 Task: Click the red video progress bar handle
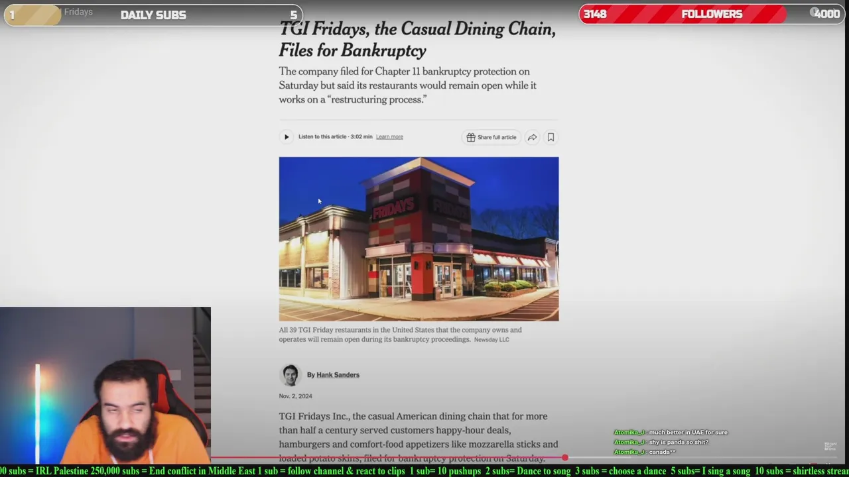tap(564, 458)
